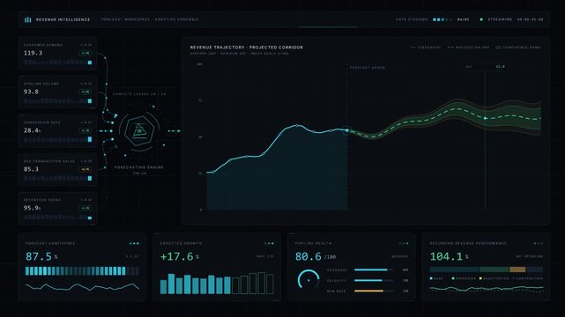
Task: Toggle the Contraction legend item
Action: point(527,278)
